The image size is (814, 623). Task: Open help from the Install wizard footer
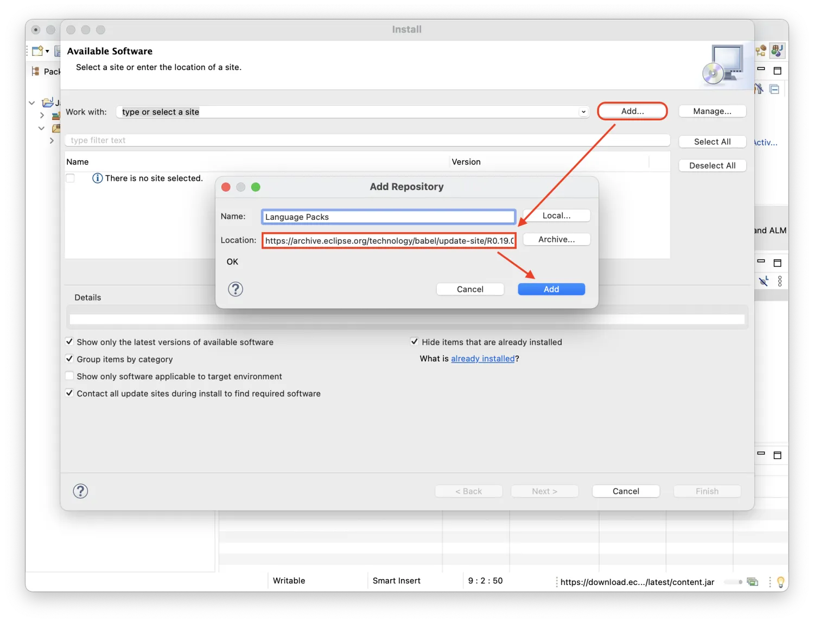80,491
